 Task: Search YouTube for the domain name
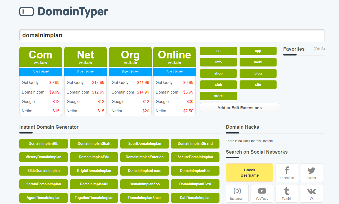[x=262, y=193]
